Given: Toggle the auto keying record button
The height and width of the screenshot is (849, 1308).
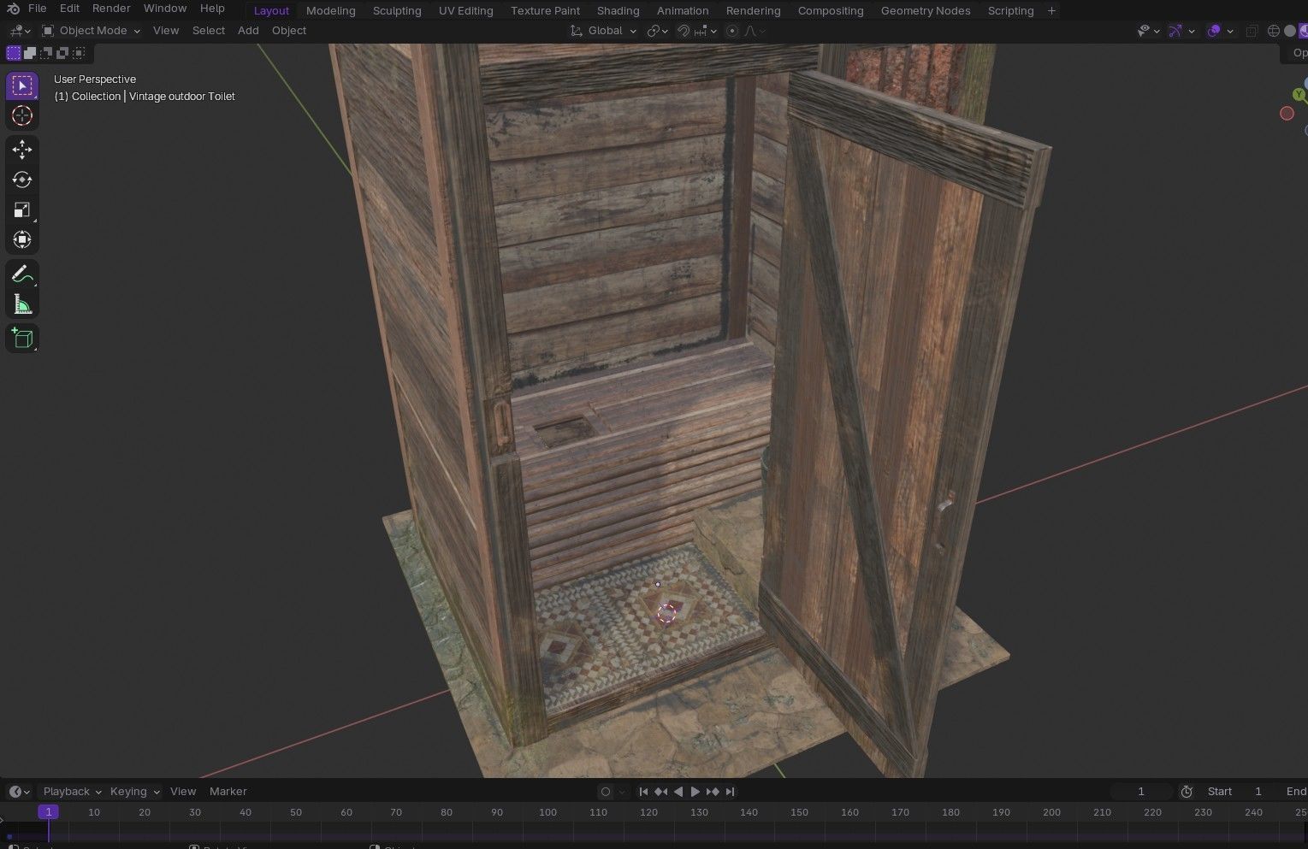Looking at the screenshot, I should click(606, 792).
